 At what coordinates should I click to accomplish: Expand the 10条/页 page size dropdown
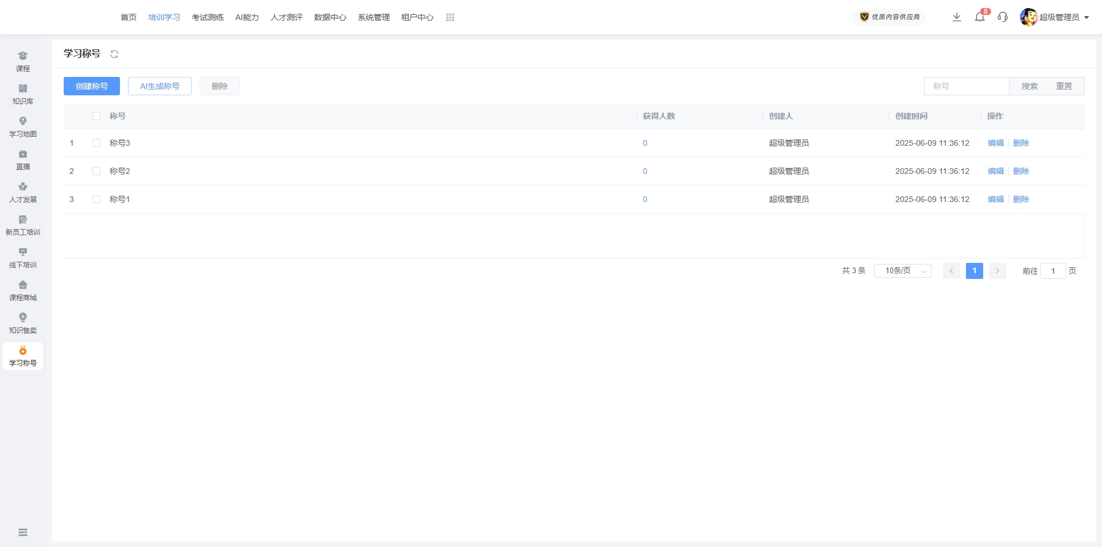(x=902, y=271)
